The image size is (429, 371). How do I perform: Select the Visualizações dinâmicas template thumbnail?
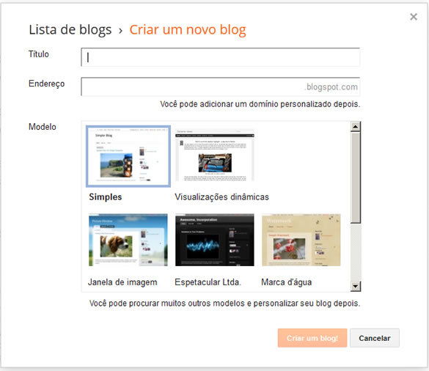point(215,155)
